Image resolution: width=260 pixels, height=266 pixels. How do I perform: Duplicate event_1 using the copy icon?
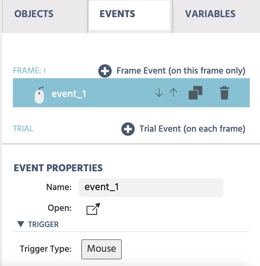coord(195,93)
